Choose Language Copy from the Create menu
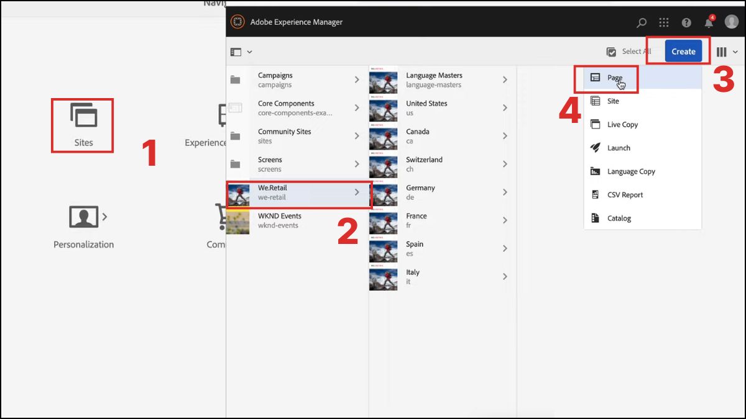This screenshot has height=419, width=746. tap(643, 171)
